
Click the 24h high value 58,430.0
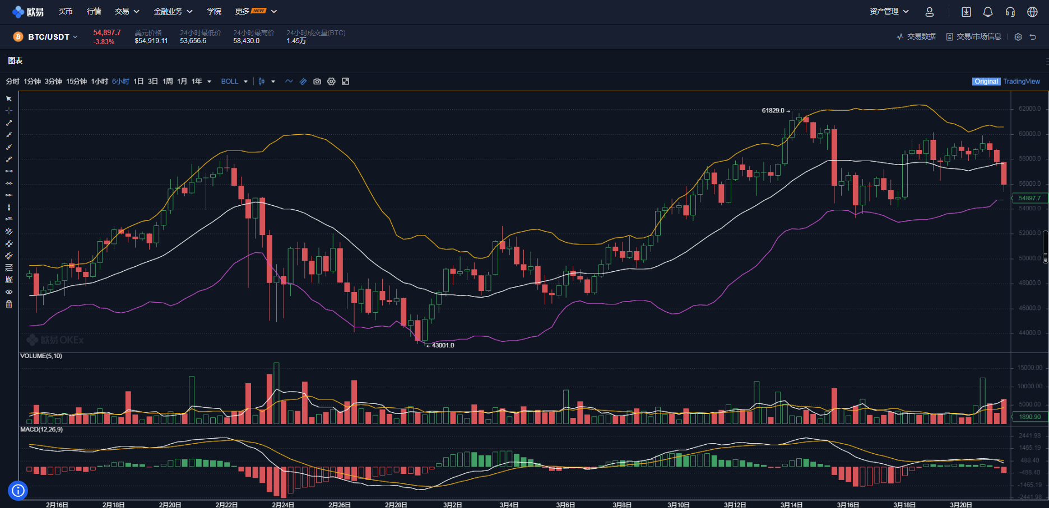tap(247, 41)
